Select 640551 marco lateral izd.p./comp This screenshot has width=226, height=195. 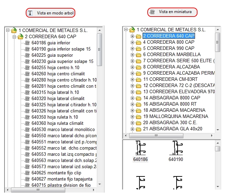[64, 142]
